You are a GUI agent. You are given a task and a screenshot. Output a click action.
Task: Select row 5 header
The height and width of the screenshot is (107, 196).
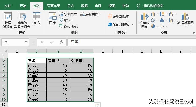coord(4,75)
